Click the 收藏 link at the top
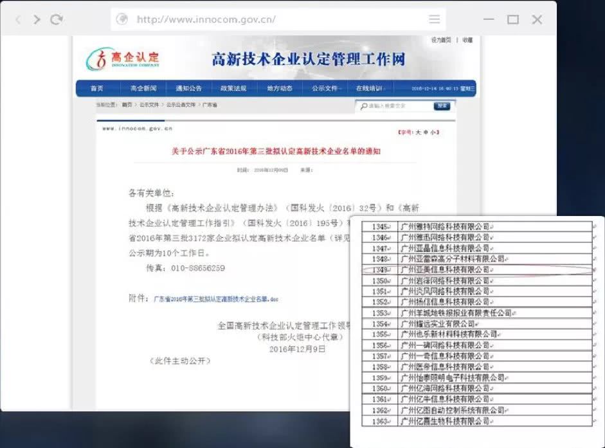The width and height of the screenshot is (605, 448). [467, 40]
